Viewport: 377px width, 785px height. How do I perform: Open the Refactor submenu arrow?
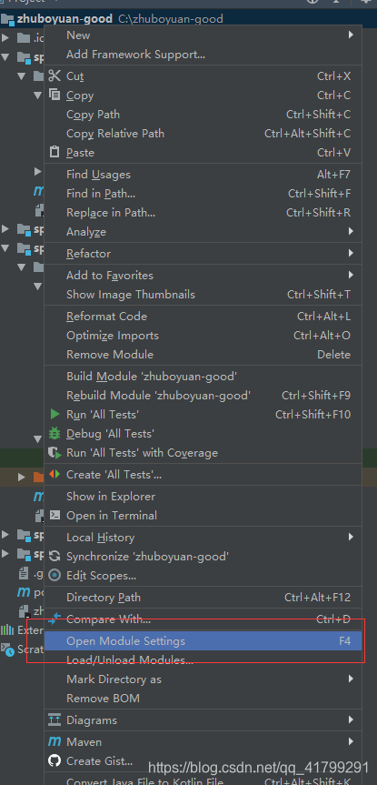[x=351, y=253]
